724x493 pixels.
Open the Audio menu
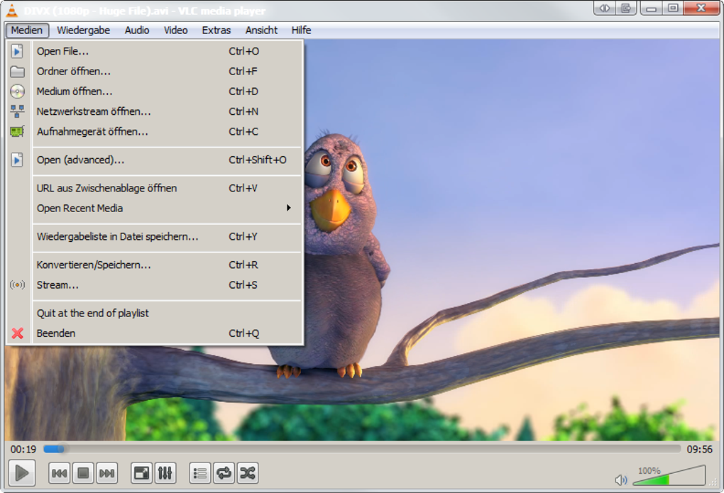(x=137, y=31)
